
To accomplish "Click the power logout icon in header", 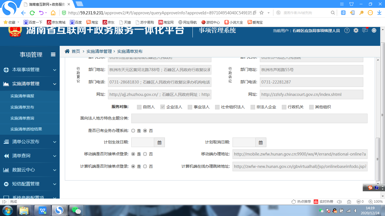I will [374, 31].
